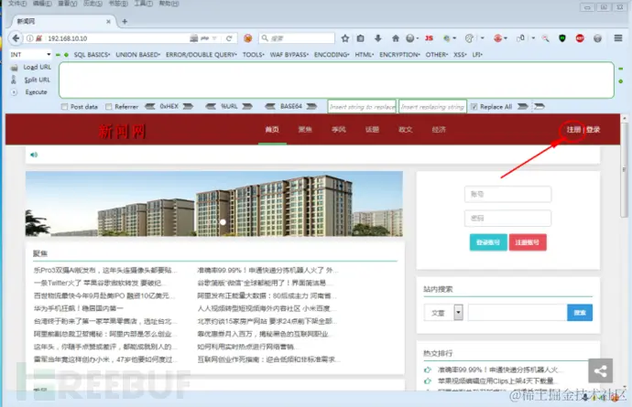This screenshot has width=632, height=407.
Task: Open the Firefox hamburger menu
Action: pos(618,38)
